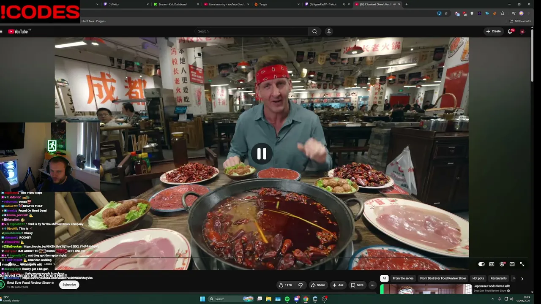Open Spotify from the taskbar
Image resolution: width=541 pixels, height=304 pixels.
(287, 299)
